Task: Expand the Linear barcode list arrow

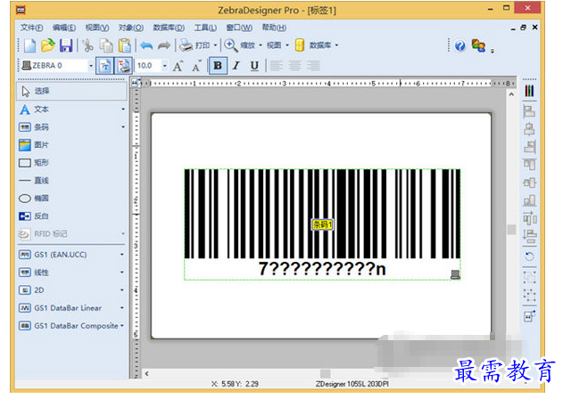Action: point(122,273)
